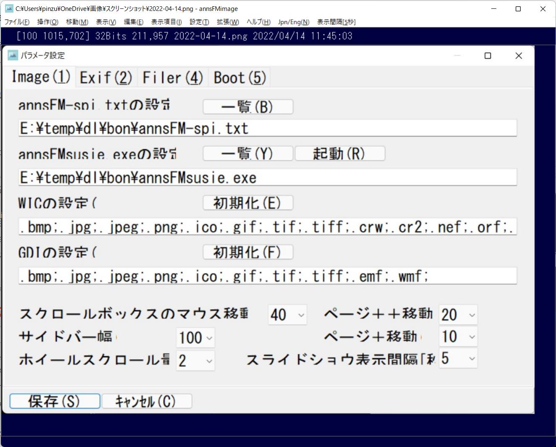Open the ページ++移動 dropdown showing 20
Image resolution: width=556 pixels, height=447 pixels.
458,315
